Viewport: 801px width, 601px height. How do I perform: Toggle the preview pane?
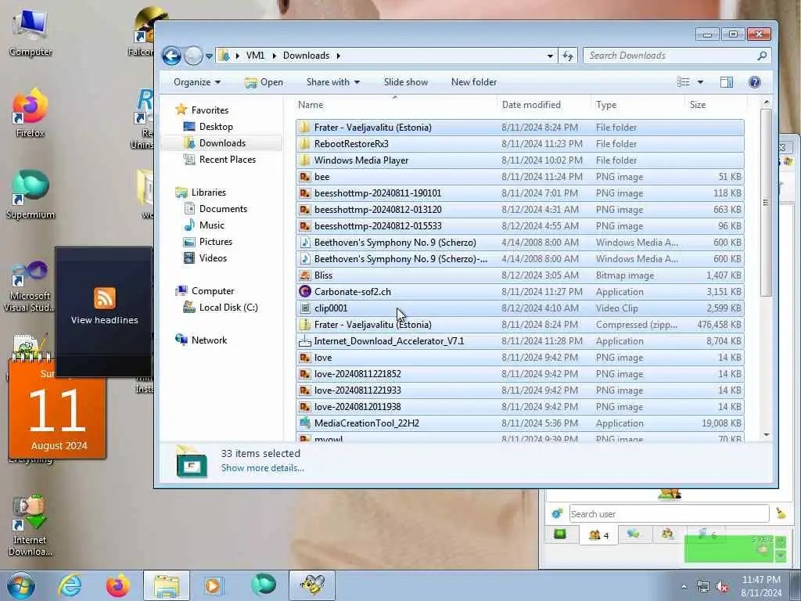[727, 82]
